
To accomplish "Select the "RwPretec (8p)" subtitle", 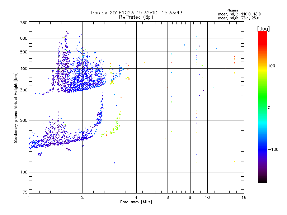I will coord(136,17).
